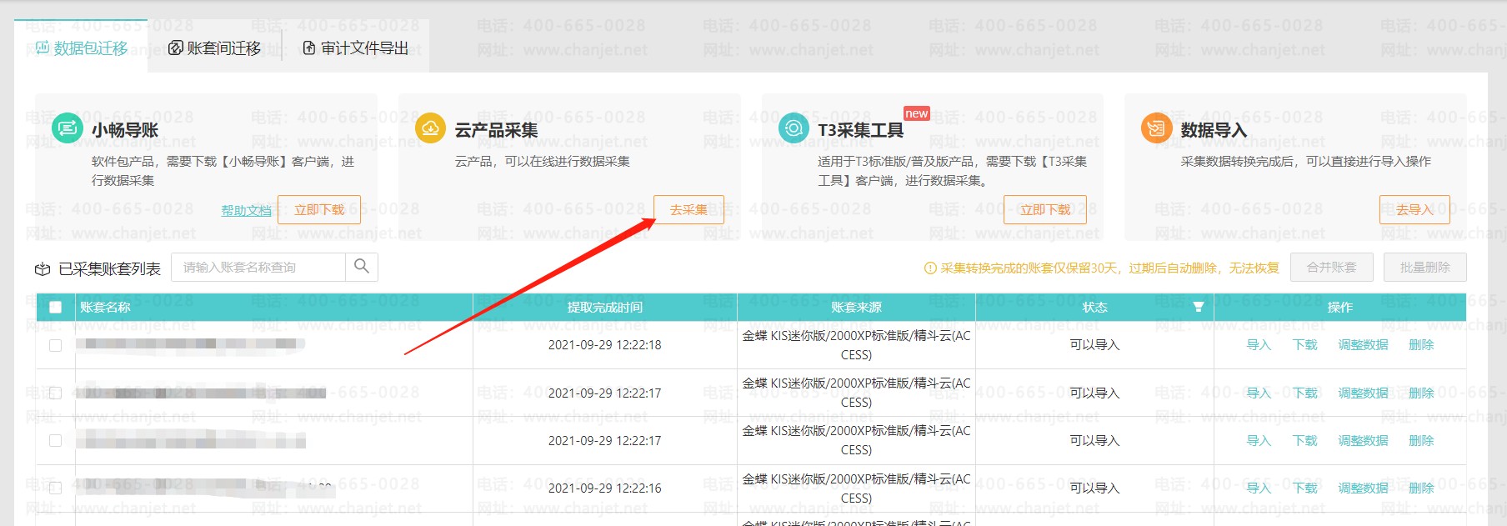Click the T3采集工具 card title
Screen dimensions: 1507x526
tap(860, 130)
